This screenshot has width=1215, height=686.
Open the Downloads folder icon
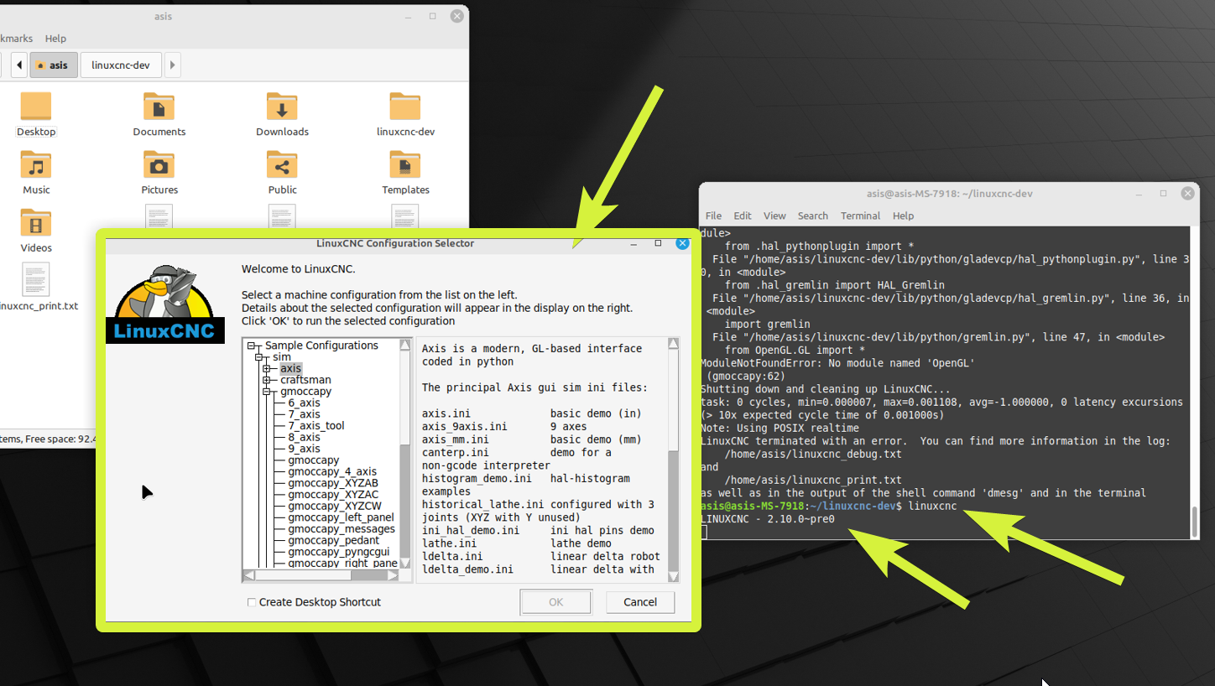tap(282, 107)
